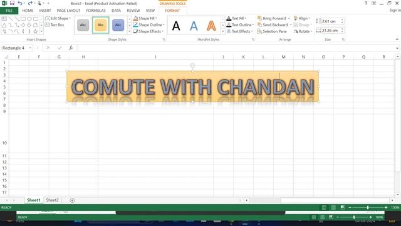Image resolution: width=401 pixels, height=226 pixels.
Task: Select column header I
Action: coord(155,57)
